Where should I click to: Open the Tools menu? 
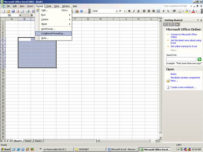pyautogui.click(x=49, y=6)
